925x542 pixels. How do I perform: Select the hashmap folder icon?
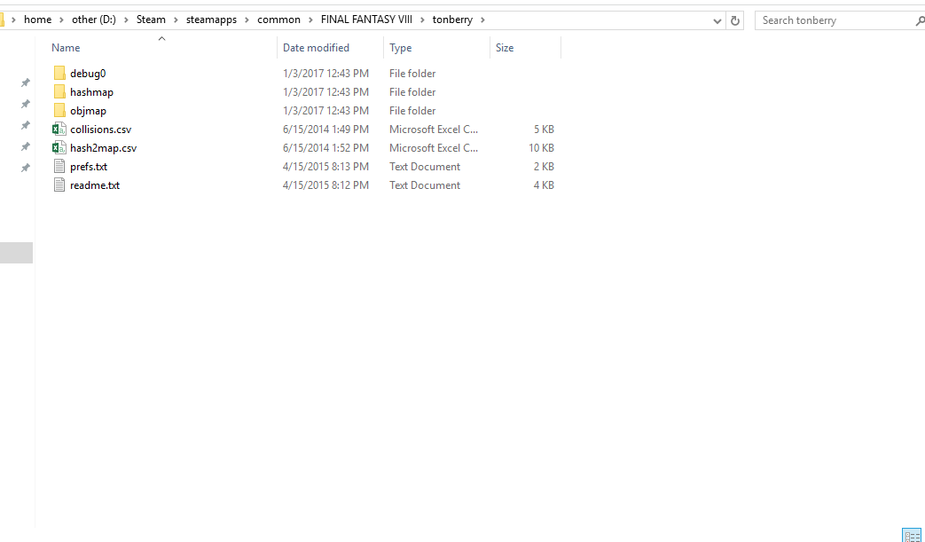[x=59, y=92]
